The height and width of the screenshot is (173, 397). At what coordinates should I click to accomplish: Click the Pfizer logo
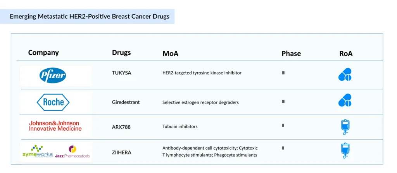tap(53, 76)
